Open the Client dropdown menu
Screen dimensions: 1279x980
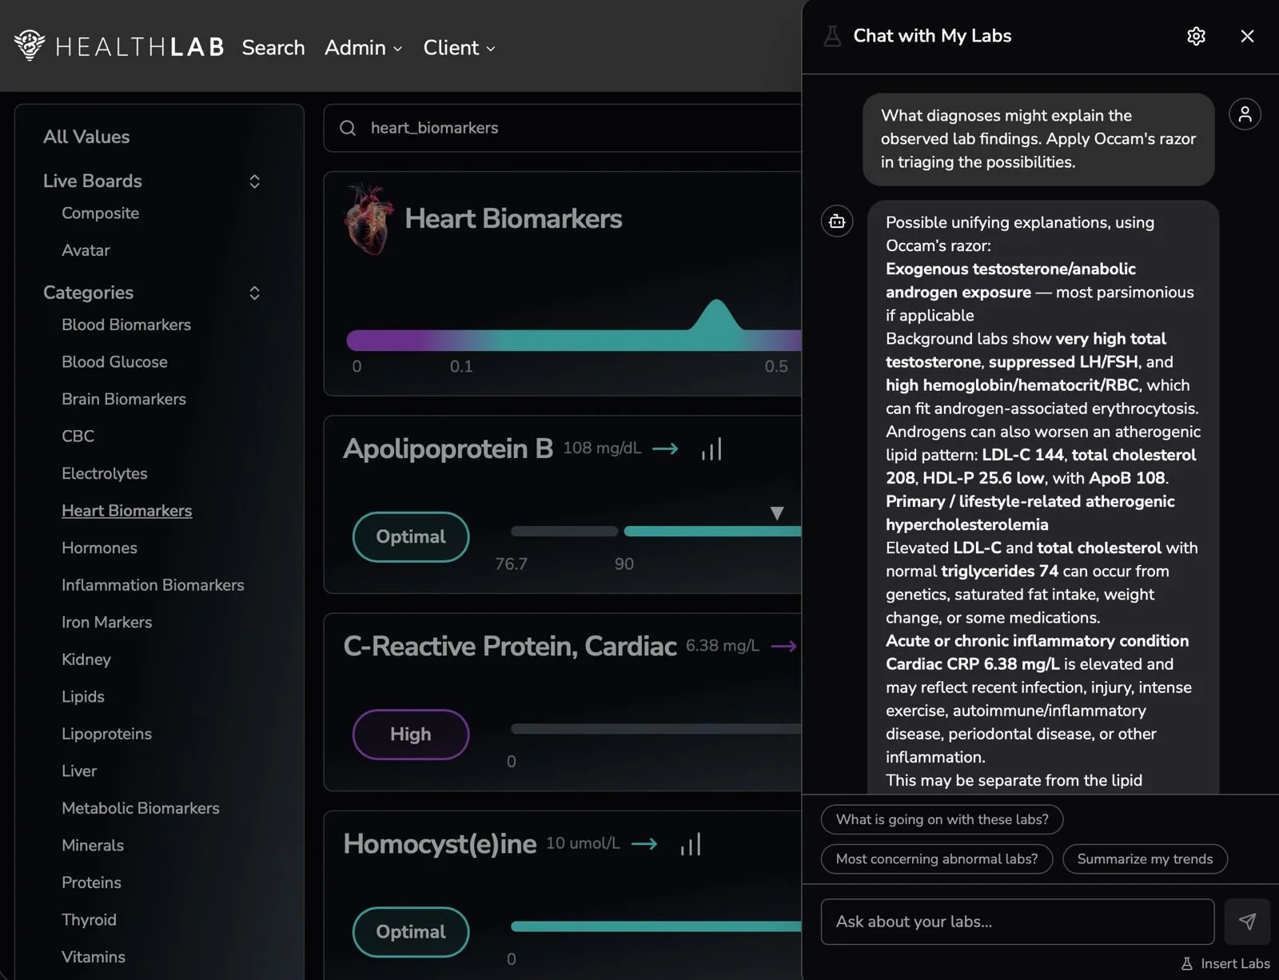(459, 48)
